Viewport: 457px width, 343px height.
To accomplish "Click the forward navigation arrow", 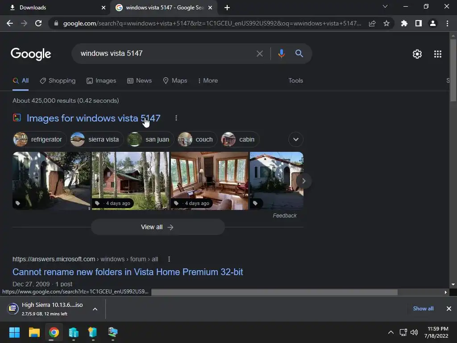I will 24,23.
